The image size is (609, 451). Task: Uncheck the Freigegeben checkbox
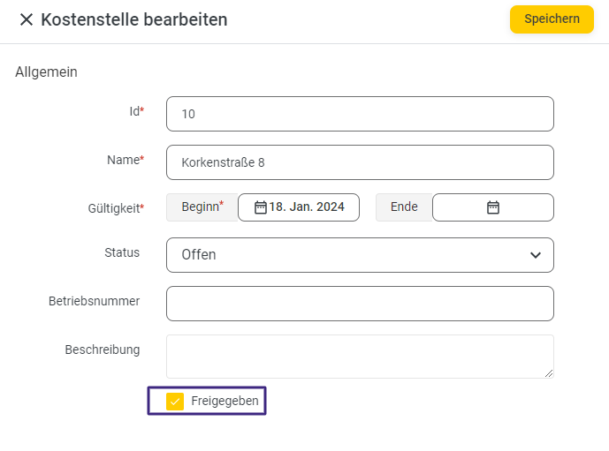[175, 402]
